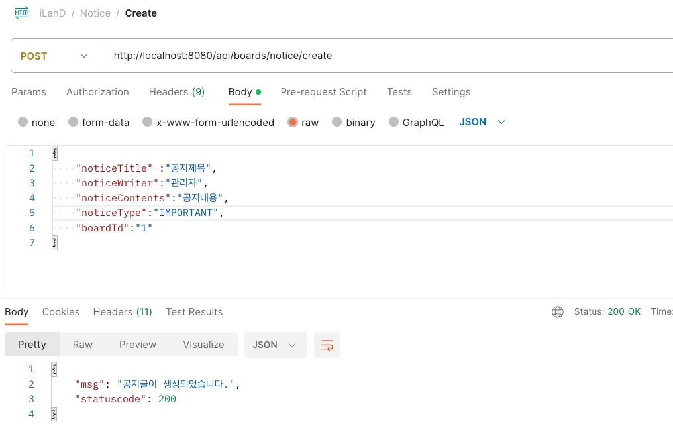Click the Notice breadcrumb link
This screenshot has height=438, width=673.
point(95,13)
